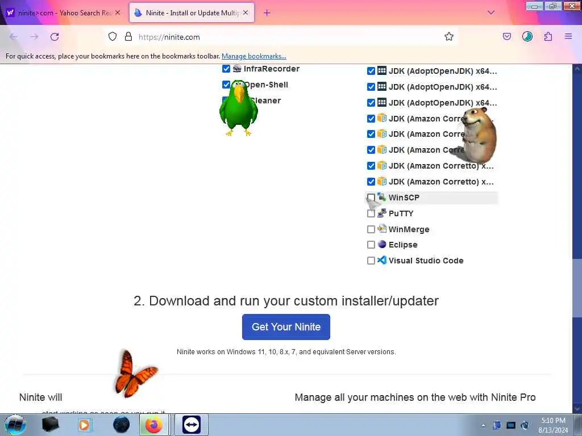
Task: Open the media player taskbar icon
Action: tap(84, 425)
